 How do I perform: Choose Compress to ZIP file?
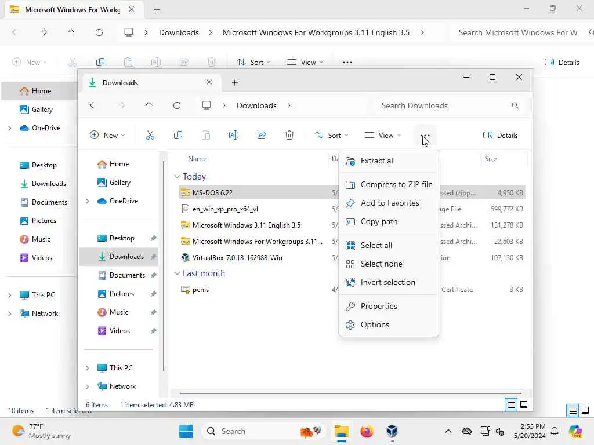click(389, 184)
